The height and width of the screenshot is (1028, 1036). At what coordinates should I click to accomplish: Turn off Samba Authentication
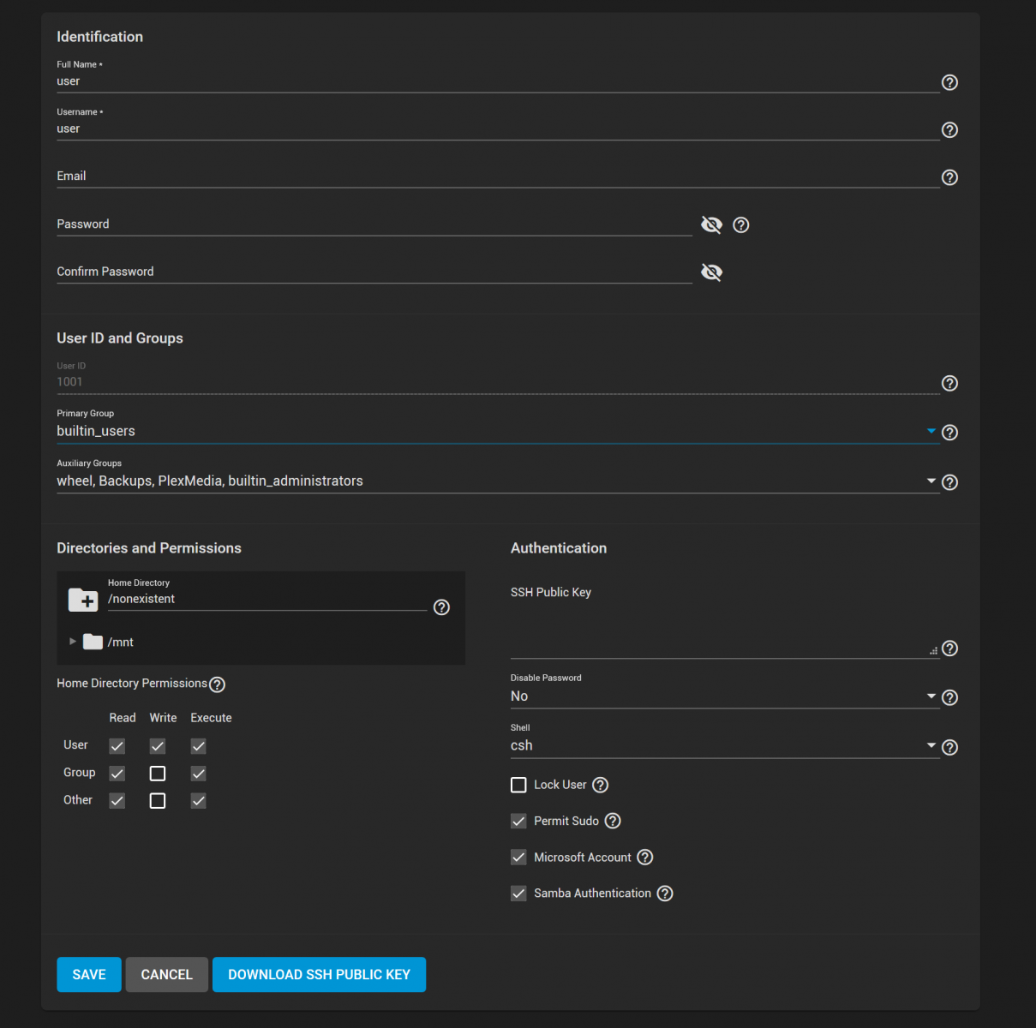click(518, 894)
